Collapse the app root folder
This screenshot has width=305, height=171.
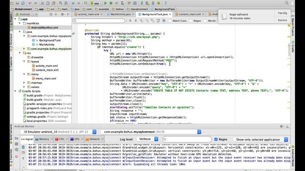coord(15,19)
